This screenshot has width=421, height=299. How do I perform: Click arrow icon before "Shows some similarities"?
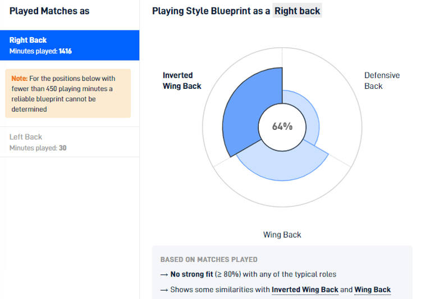click(x=163, y=289)
